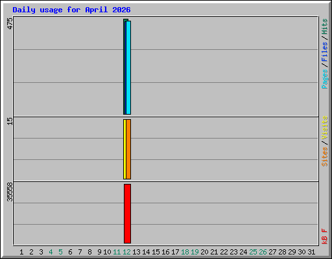
Task: Click day 22 on the x-axis
Action: coord(224,252)
